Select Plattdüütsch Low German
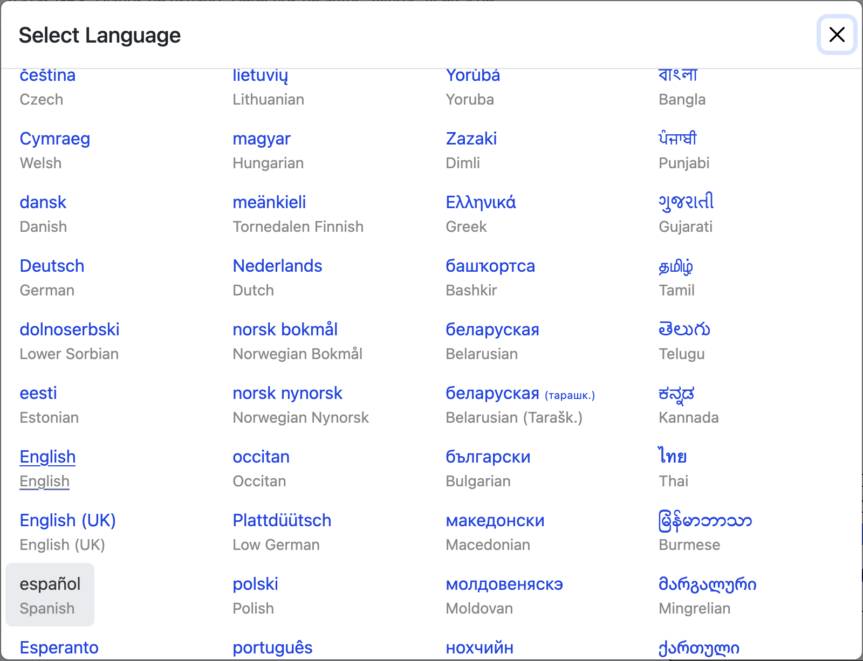Image resolution: width=863 pixels, height=661 pixels. (282, 521)
